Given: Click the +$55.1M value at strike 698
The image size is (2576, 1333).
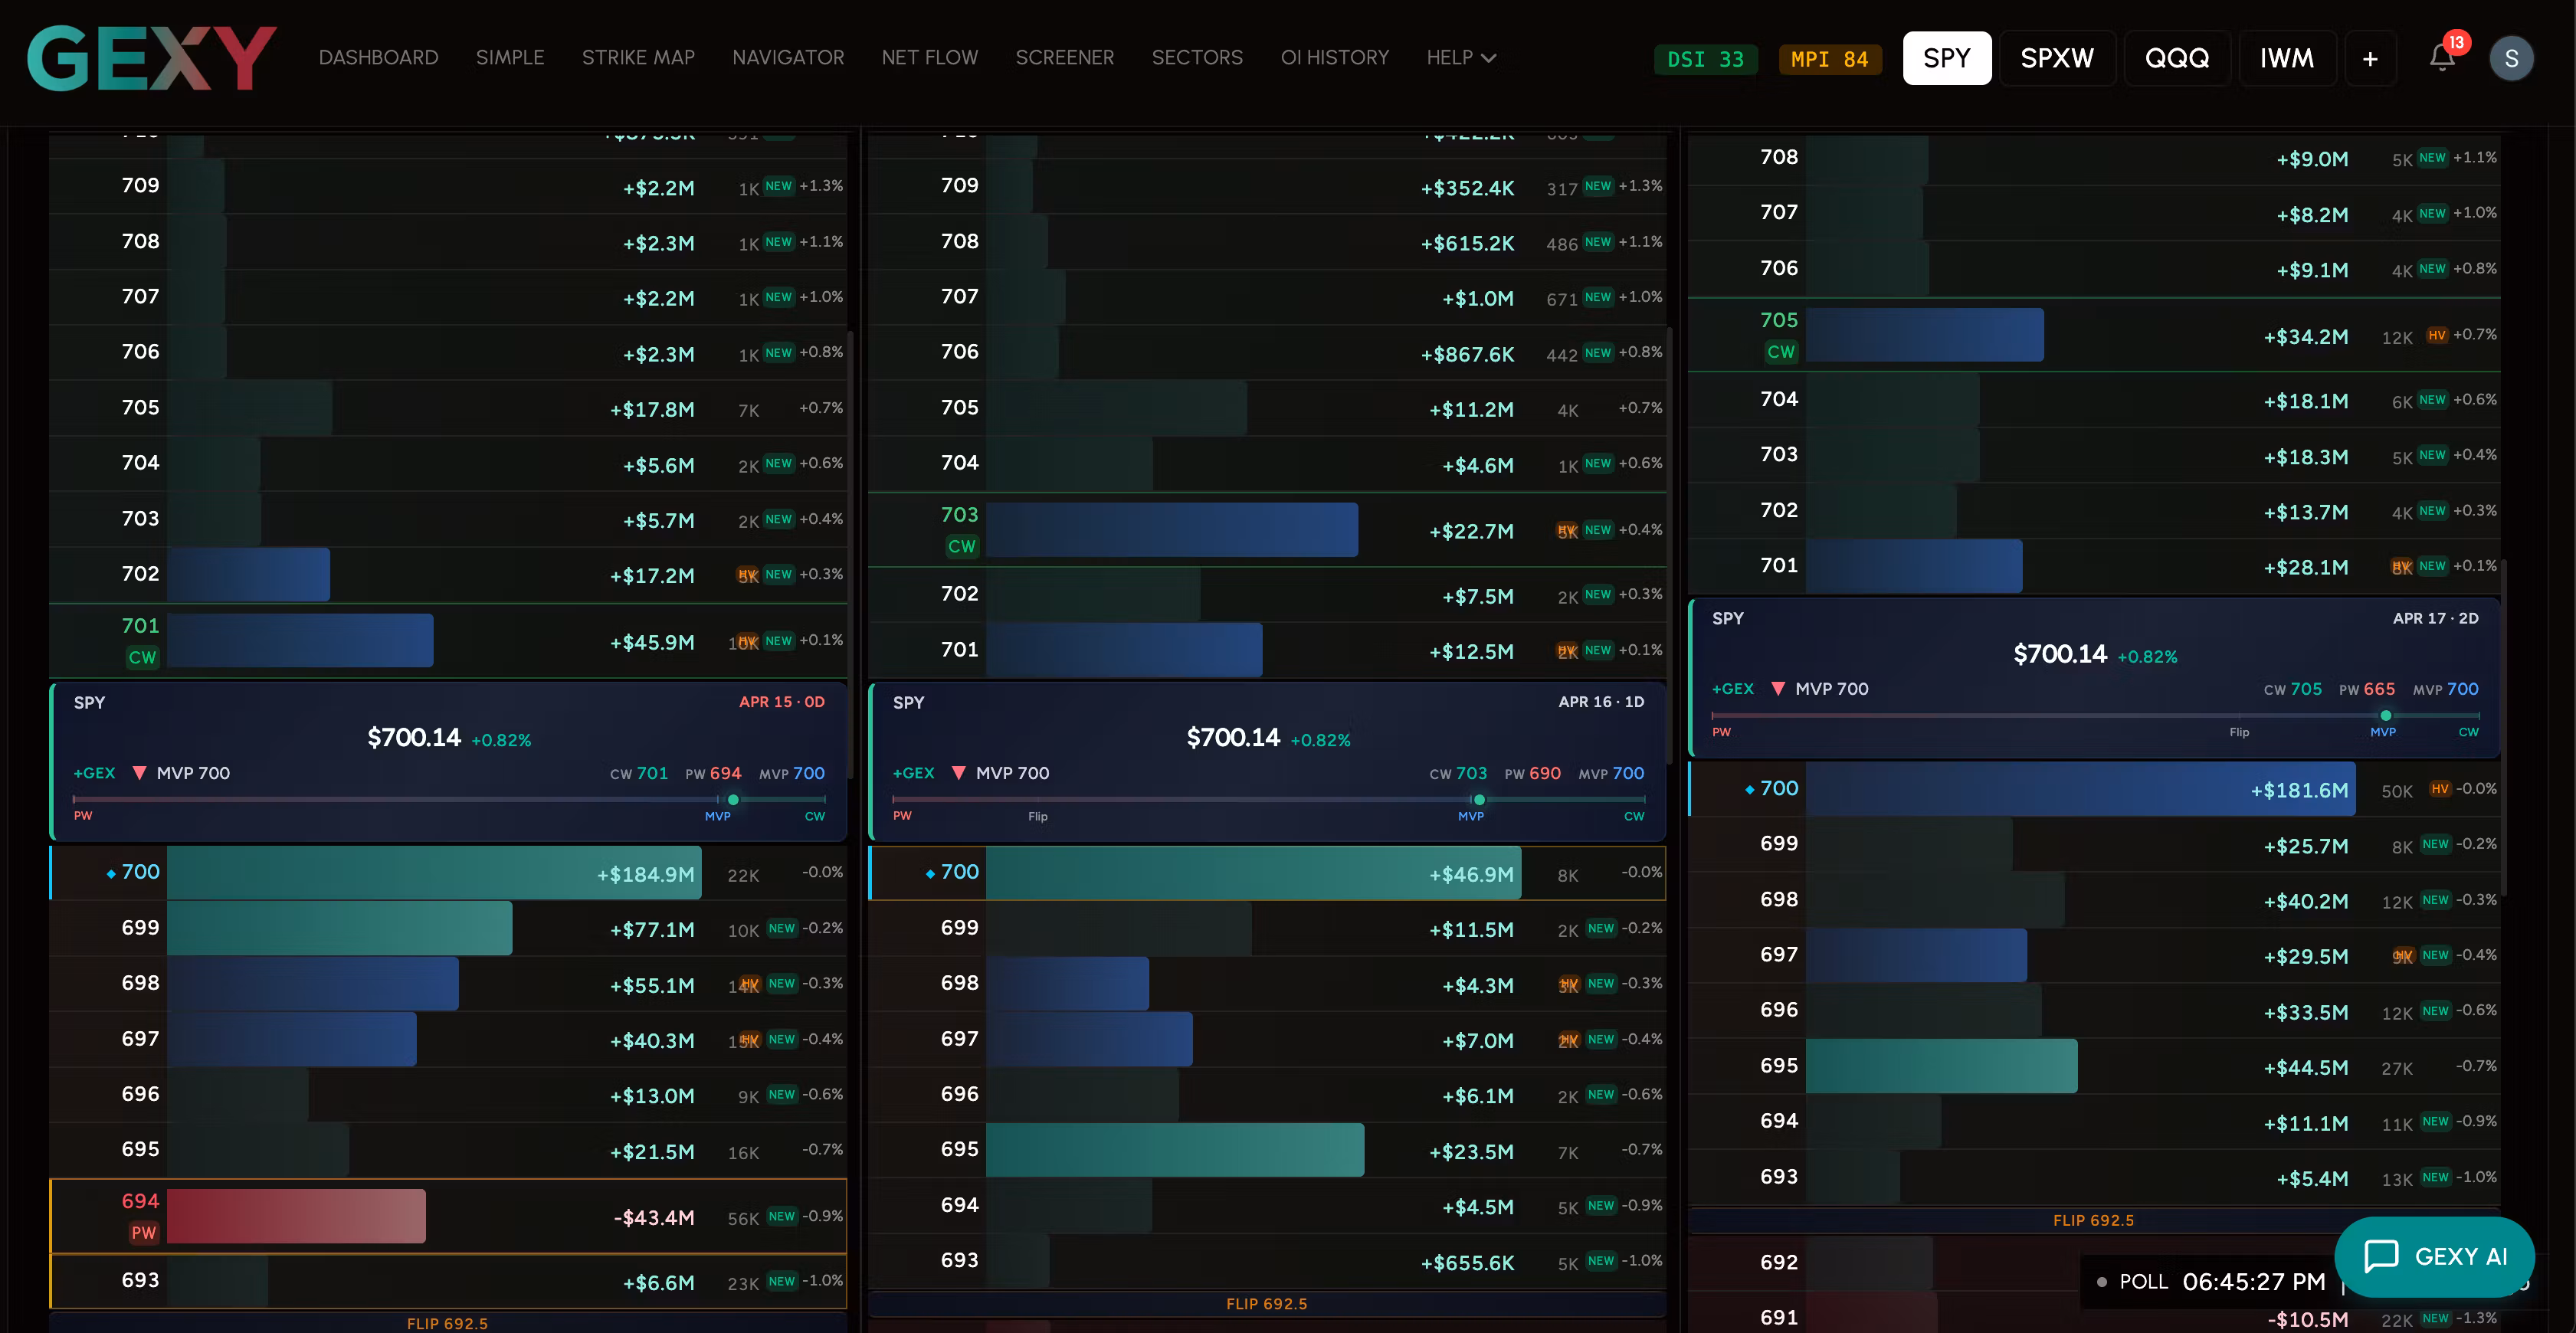Looking at the screenshot, I should pos(652,986).
